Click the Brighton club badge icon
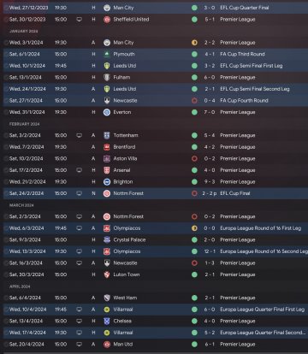 (x=107, y=182)
